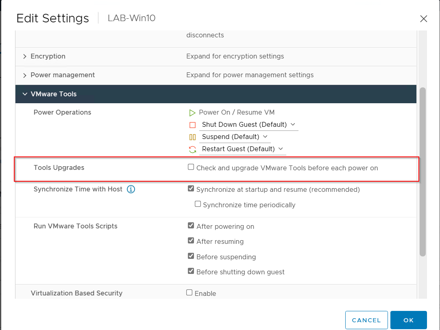The image size is (440, 330).
Task: Open the Restart Guest dropdown
Action: pyautogui.click(x=281, y=150)
